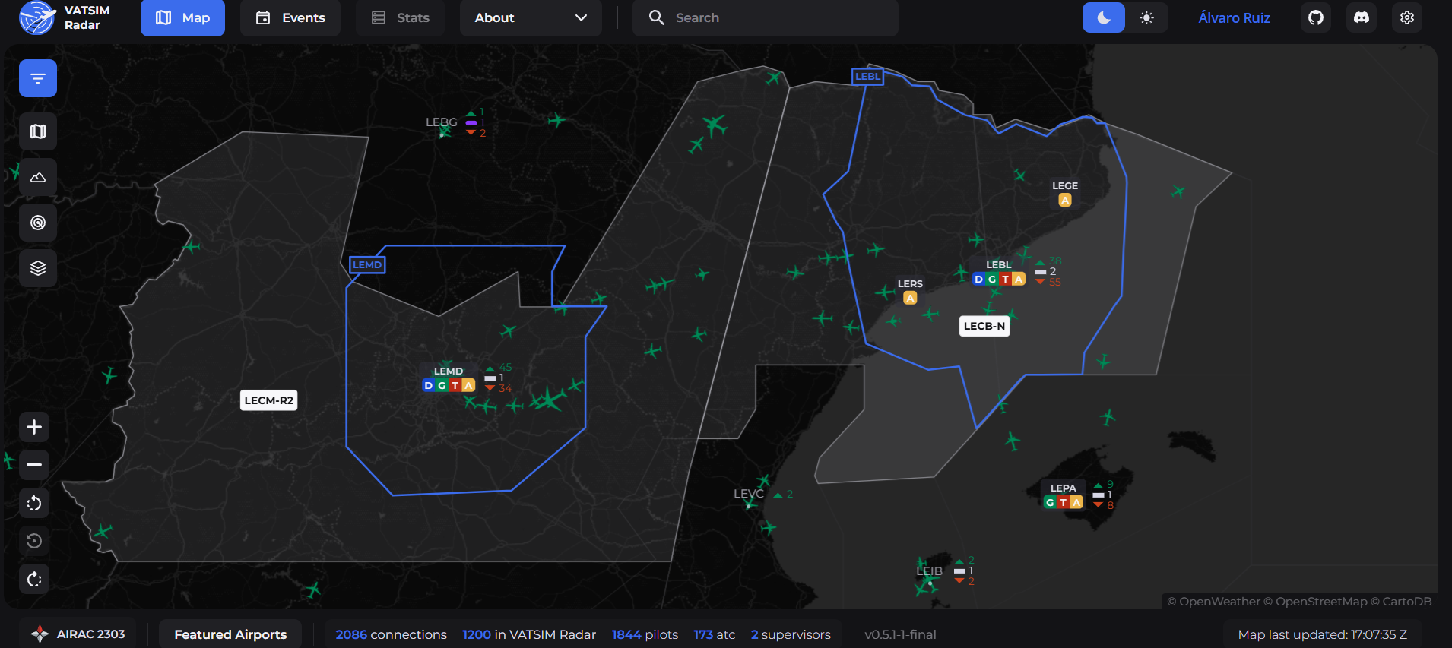
Task: Click the LEGE Approach 'A' badge
Action: tap(1065, 201)
